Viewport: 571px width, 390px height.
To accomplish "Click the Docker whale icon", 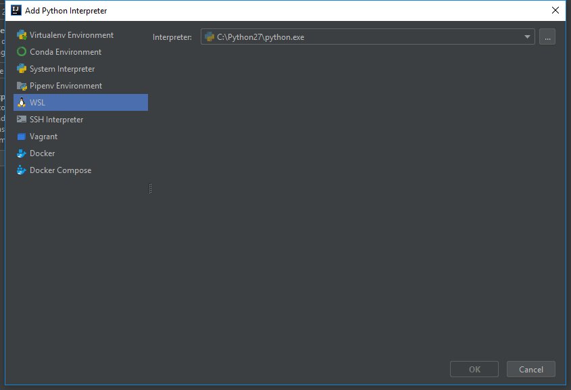I will pos(22,153).
